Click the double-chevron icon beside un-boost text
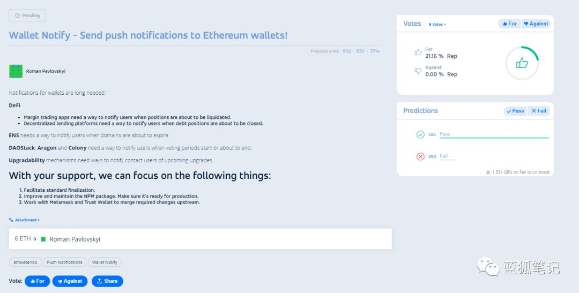Screen dimensions: 579x293 pyautogui.click(x=488, y=172)
